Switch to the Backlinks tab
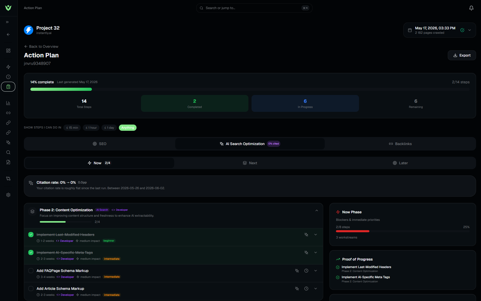The height and width of the screenshot is (301, 481). coord(400,144)
